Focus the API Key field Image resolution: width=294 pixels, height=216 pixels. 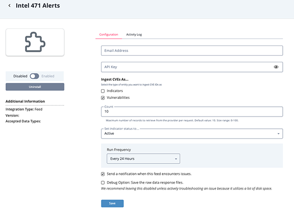(192, 67)
